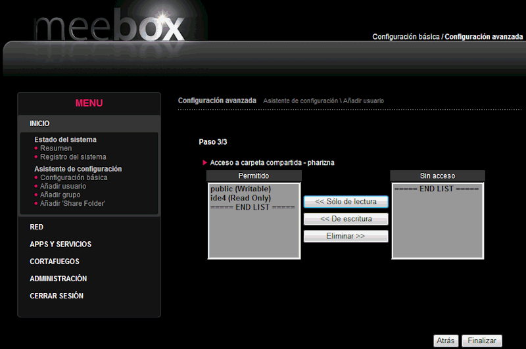
Task: Open Añadir 'Share Folder' in side menu
Action: [x=72, y=204]
